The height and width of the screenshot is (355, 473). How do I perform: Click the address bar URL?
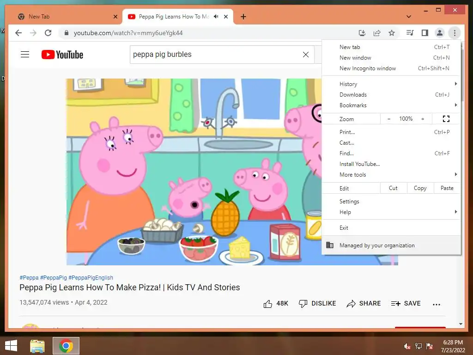tap(128, 33)
